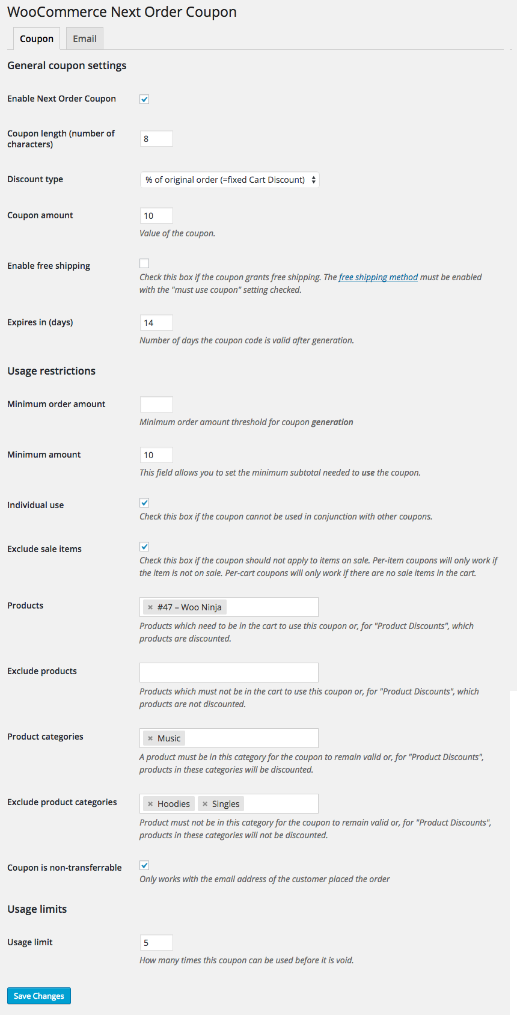Enable the free shipping checkbox
This screenshot has height=1015, width=517.
(x=144, y=263)
